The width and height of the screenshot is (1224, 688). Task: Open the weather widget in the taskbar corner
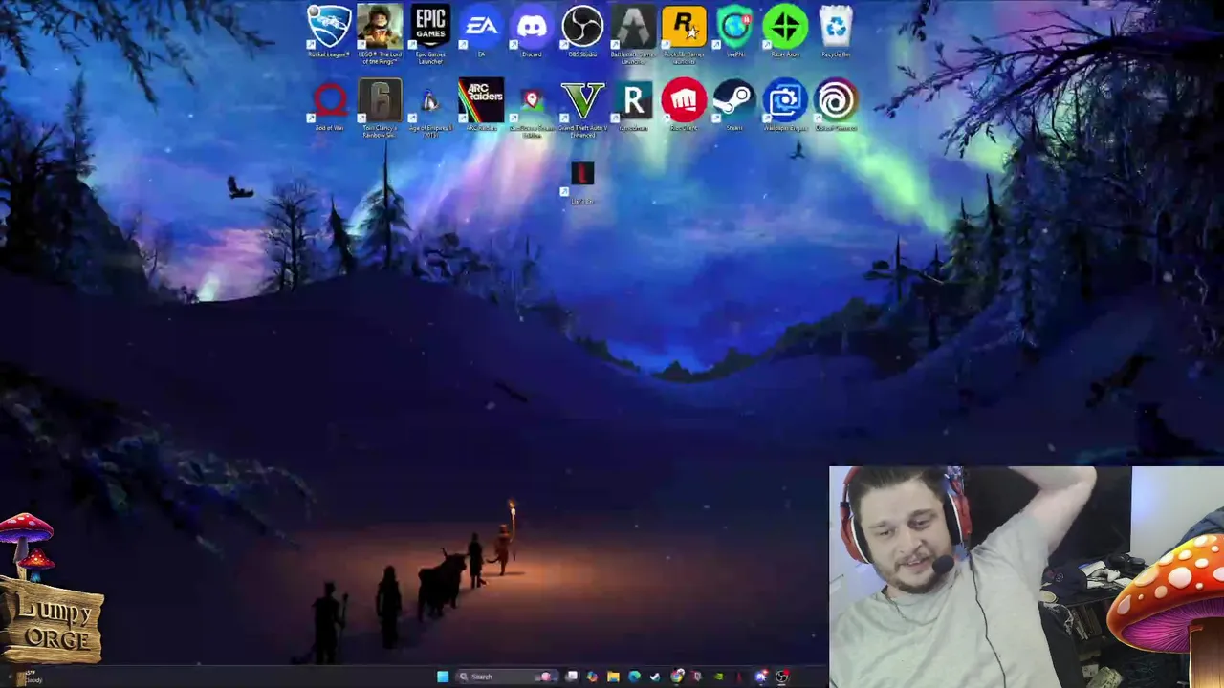click(29, 677)
